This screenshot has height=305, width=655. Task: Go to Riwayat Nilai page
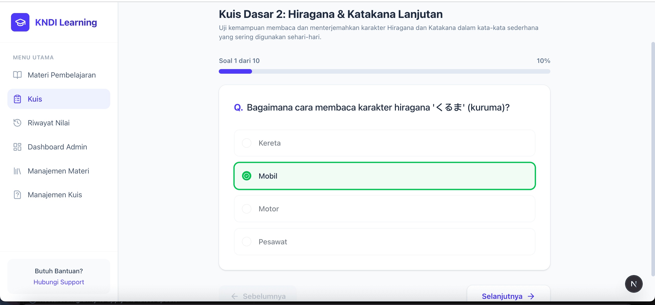[59, 123]
